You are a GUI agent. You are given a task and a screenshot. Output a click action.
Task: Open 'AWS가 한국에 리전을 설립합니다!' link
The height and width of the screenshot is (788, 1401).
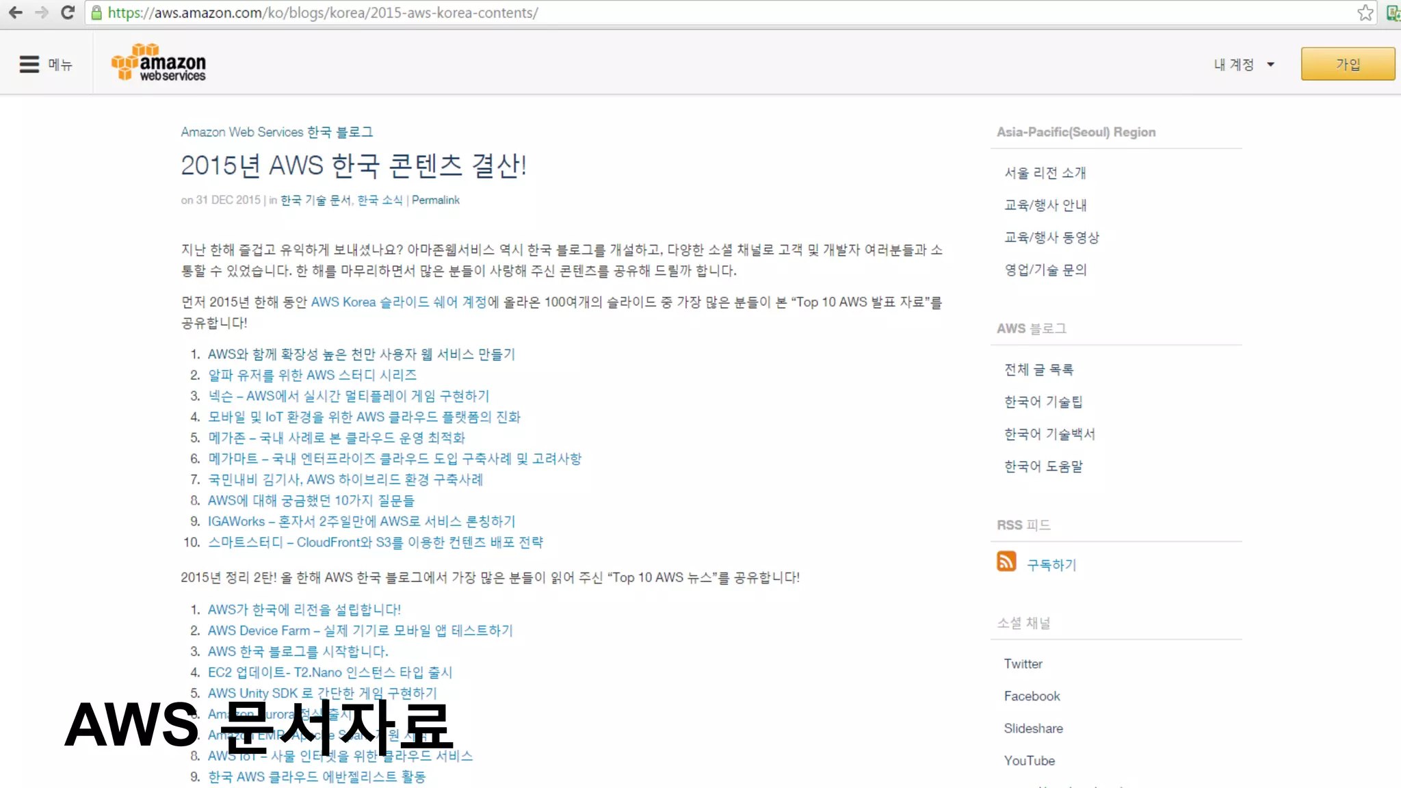click(x=304, y=609)
